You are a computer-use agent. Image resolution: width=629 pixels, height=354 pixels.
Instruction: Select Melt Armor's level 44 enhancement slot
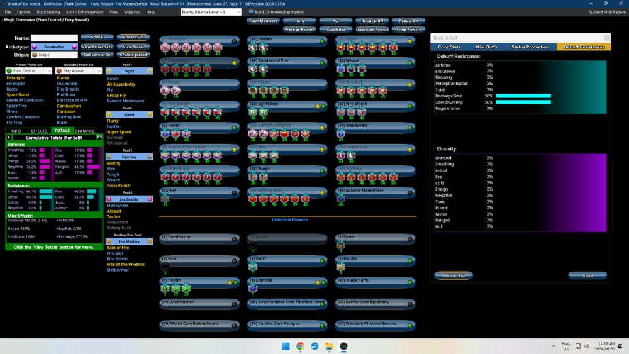[x=340, y=156]
